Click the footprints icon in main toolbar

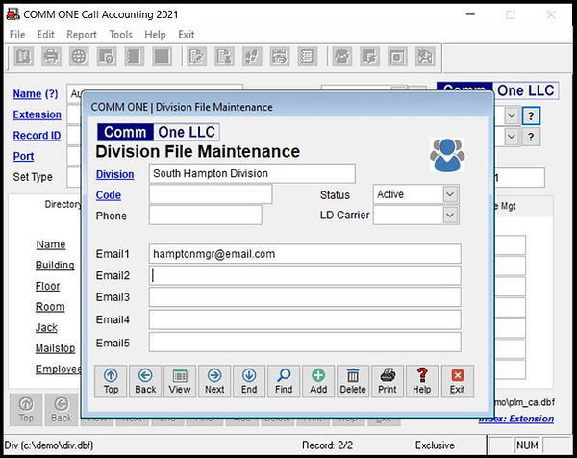coord(252,57)
